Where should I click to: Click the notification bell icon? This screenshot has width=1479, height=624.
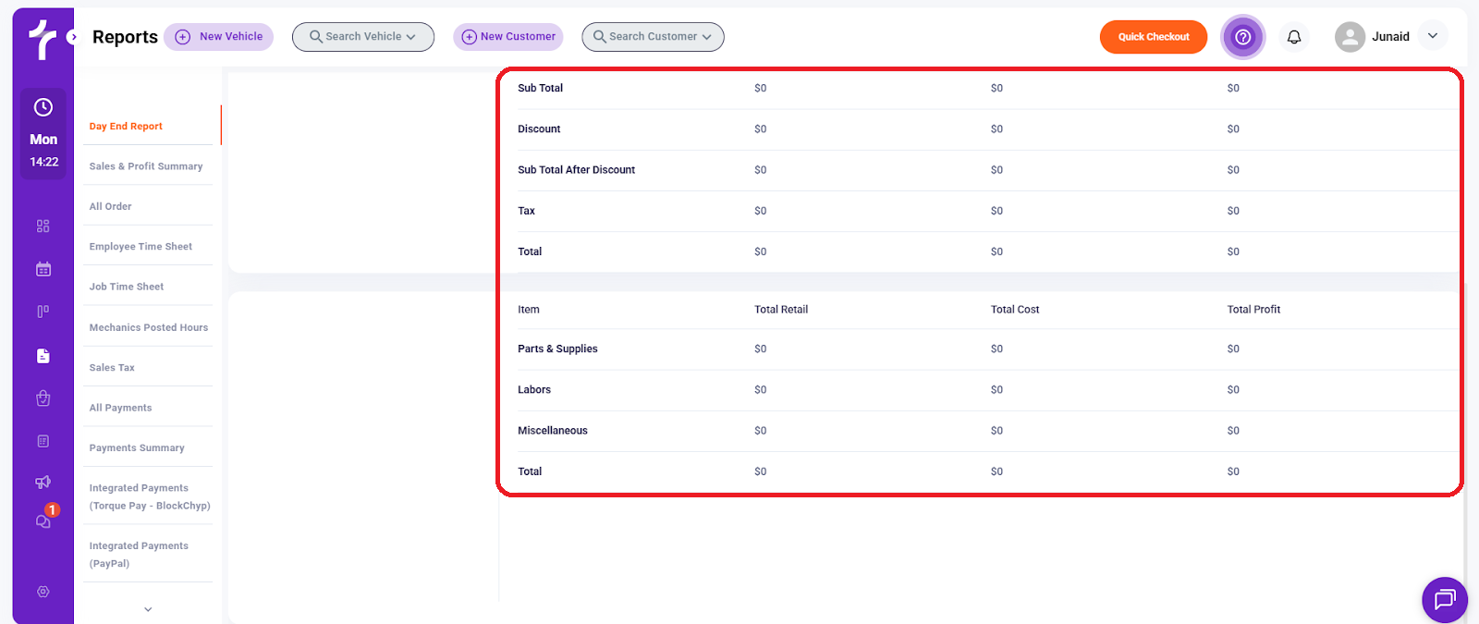pyautogui.click(x=1294, y=37)
